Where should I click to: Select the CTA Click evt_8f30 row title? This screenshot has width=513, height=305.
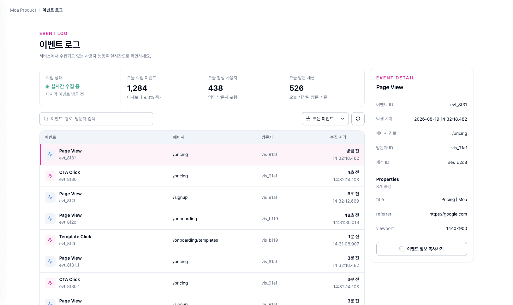click(69, 172)
